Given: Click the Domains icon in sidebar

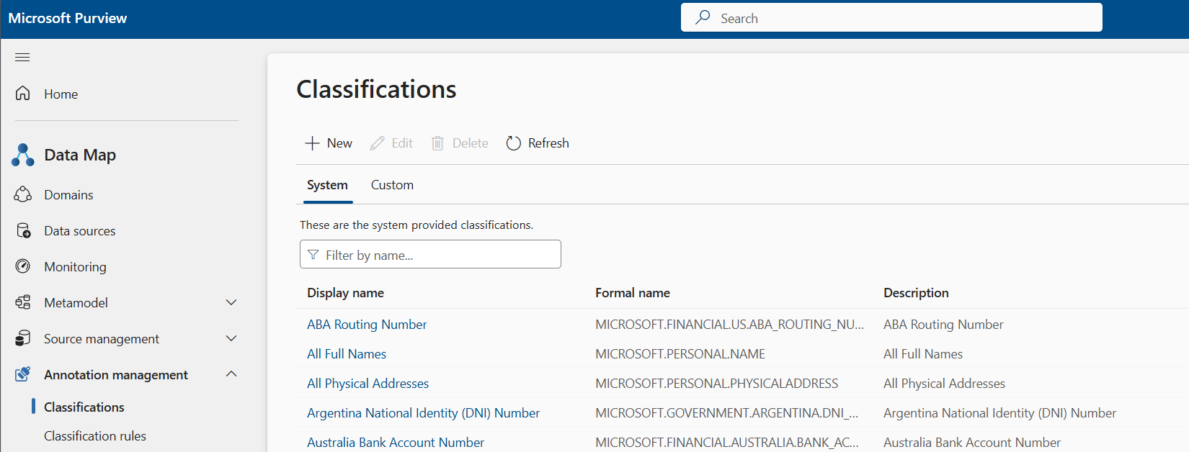Looking at the screenshot, I should click(23, 195).
